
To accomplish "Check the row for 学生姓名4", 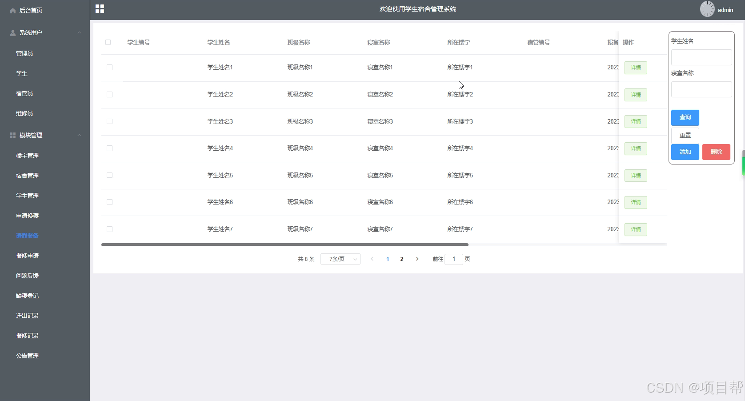I will coord(109,148).
